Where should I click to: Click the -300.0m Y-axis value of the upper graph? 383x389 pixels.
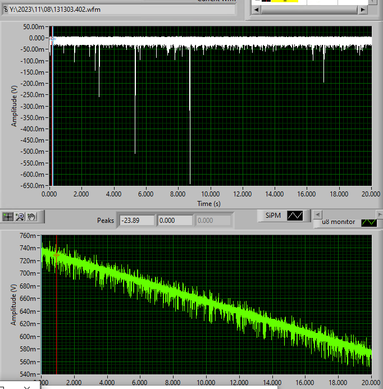tap(32, 107)
